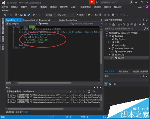This screenshot has height=119, width=150.
Task: Click the Save All toolbar icon
Action: coord(29,15)
